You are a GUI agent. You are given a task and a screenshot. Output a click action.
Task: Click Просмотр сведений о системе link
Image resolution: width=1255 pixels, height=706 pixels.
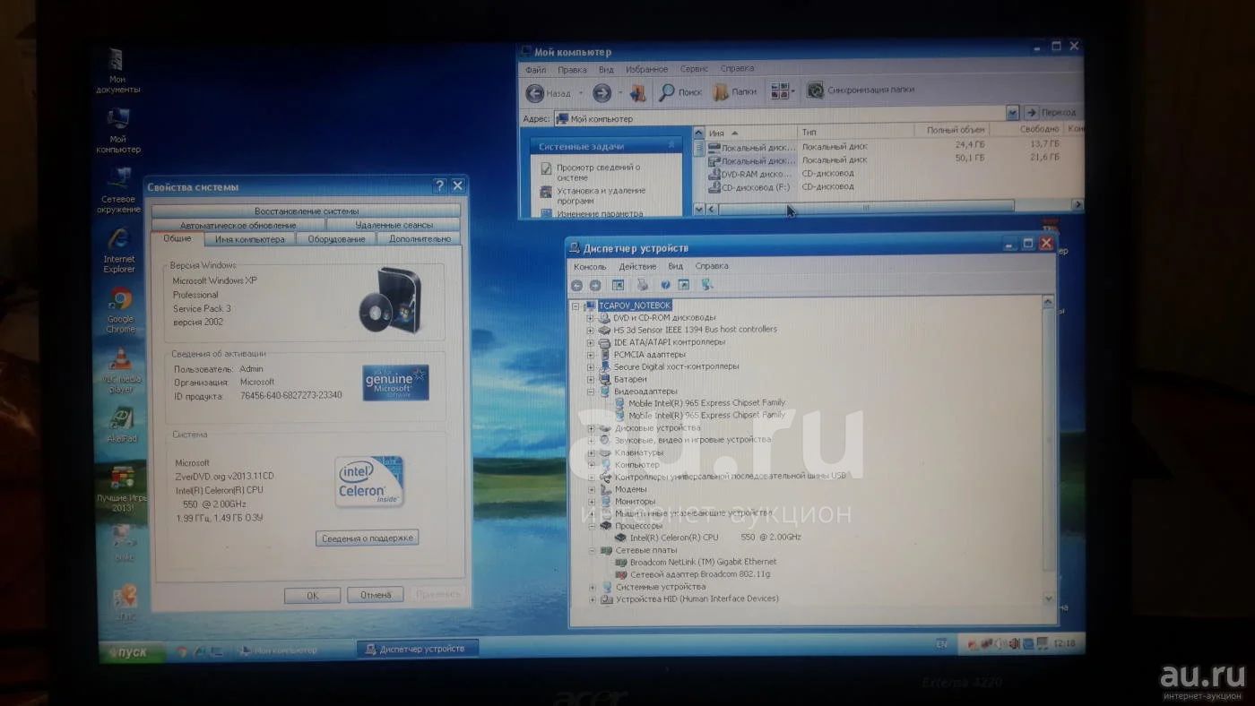click(x=598, y=172)
